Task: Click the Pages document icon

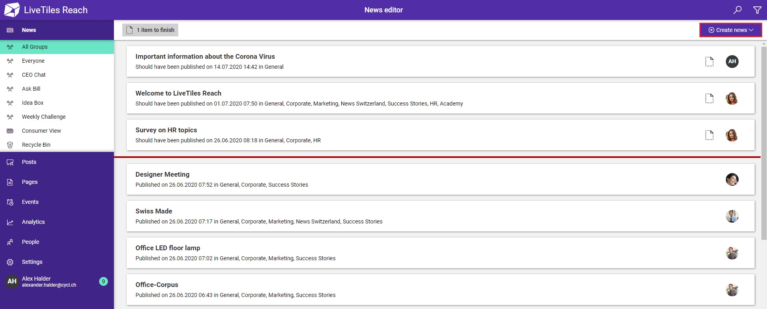Action: coord(10,182)
